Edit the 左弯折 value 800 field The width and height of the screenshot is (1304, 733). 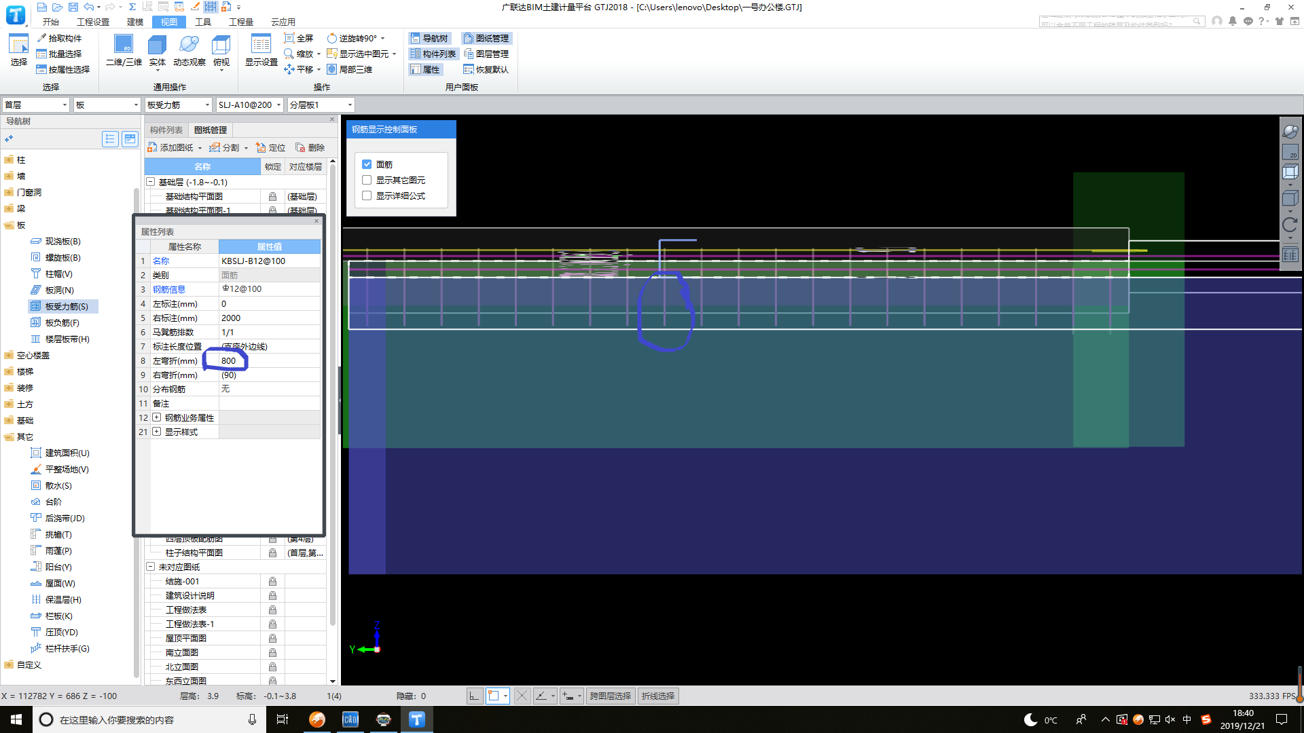click(269, 360)
